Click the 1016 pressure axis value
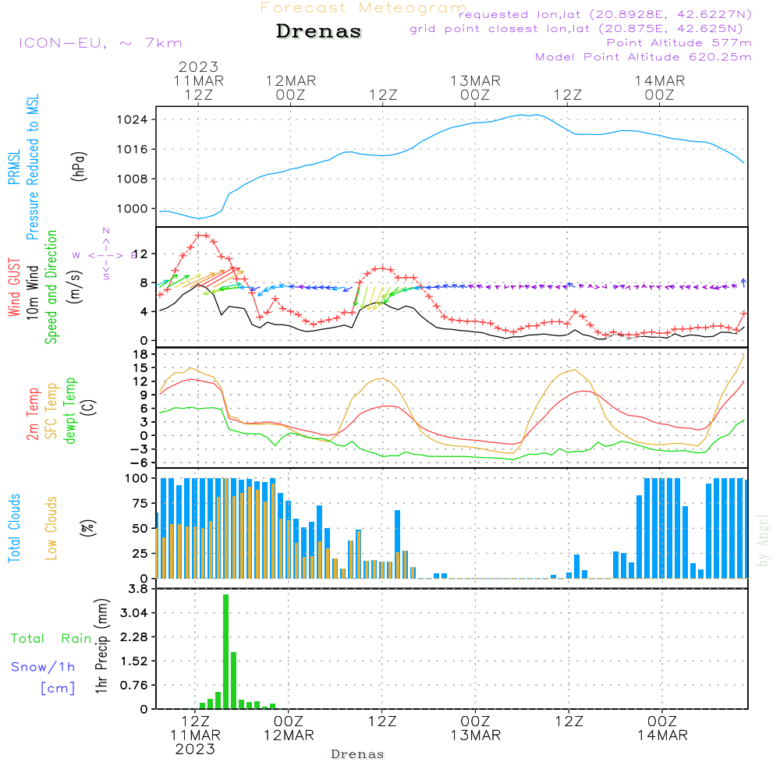The width and height of the screenshot is (780, 780). [133, 149]
